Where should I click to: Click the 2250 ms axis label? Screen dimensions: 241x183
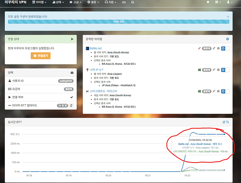coord(15,144)
